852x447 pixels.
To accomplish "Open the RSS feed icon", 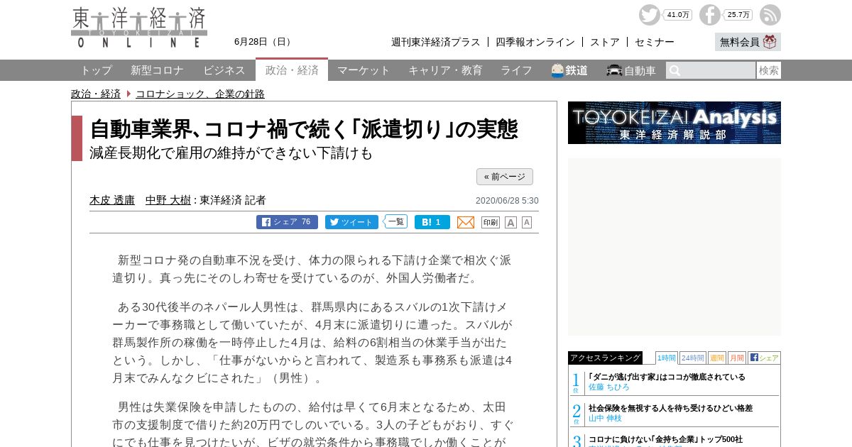I will click(770, 15).
